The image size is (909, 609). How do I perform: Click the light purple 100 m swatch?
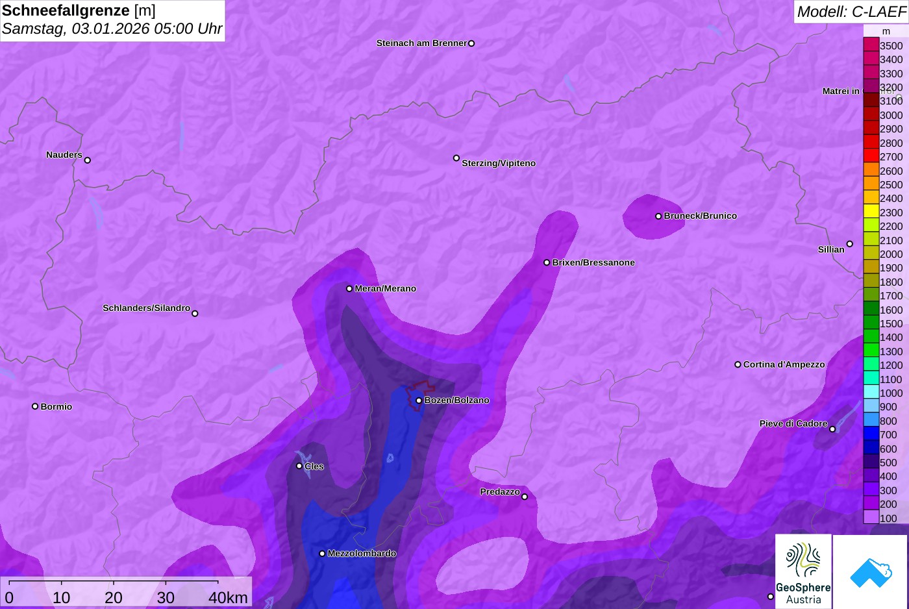pos(871,517)
